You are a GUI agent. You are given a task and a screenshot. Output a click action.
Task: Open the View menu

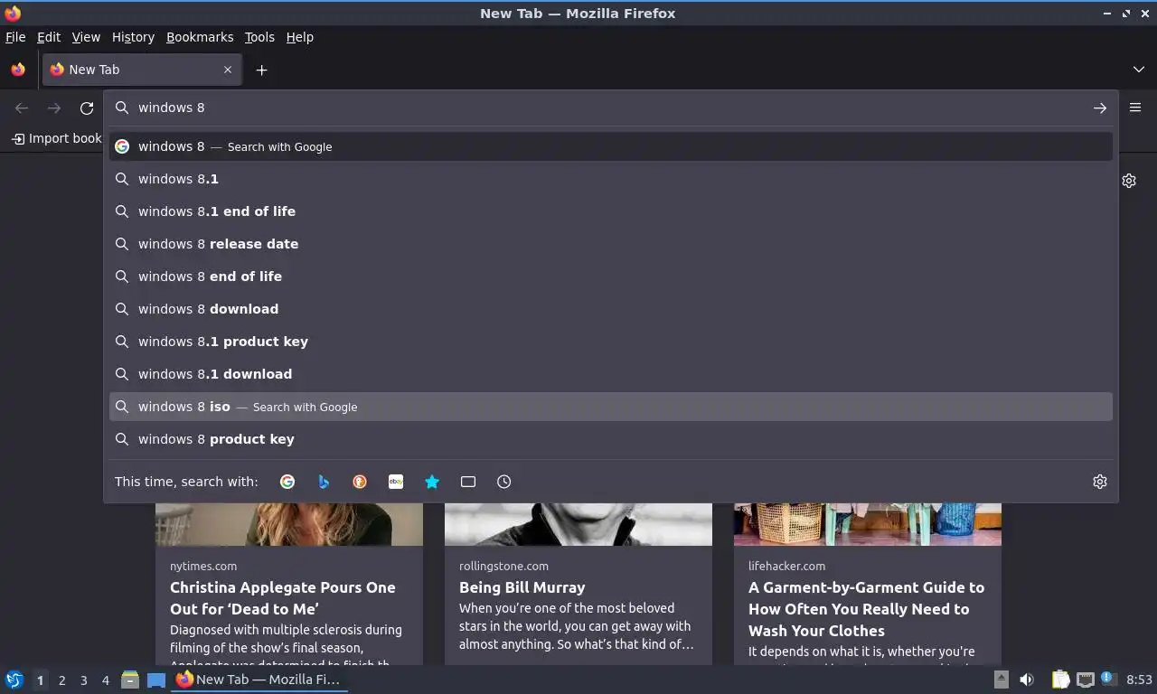(x=86, y=37)
